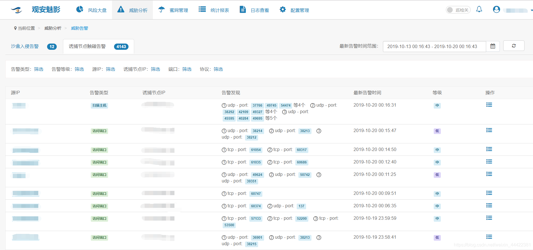Open details icon for 00:12:40 alert row
This screenshot has height=250, width=533.
click(x=489, y=161)
